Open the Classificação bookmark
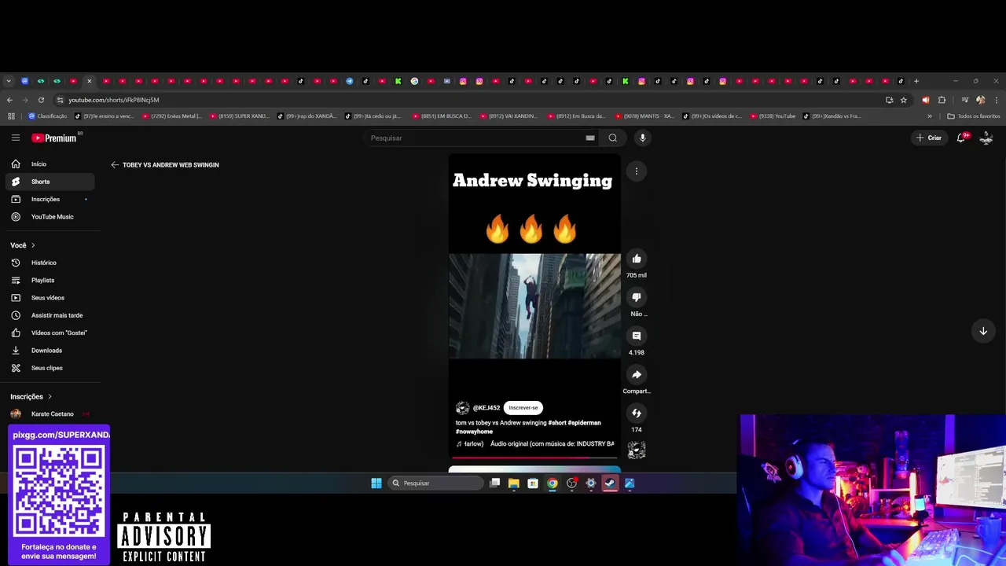The height and width of the screenshot is (566, 1006). point(48,116)
